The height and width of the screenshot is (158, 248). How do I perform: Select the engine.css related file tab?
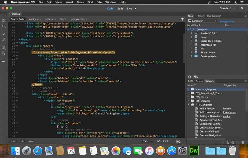35,19
